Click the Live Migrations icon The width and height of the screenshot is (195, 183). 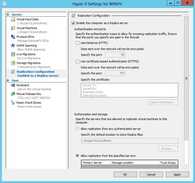click(x=13, y=54)
